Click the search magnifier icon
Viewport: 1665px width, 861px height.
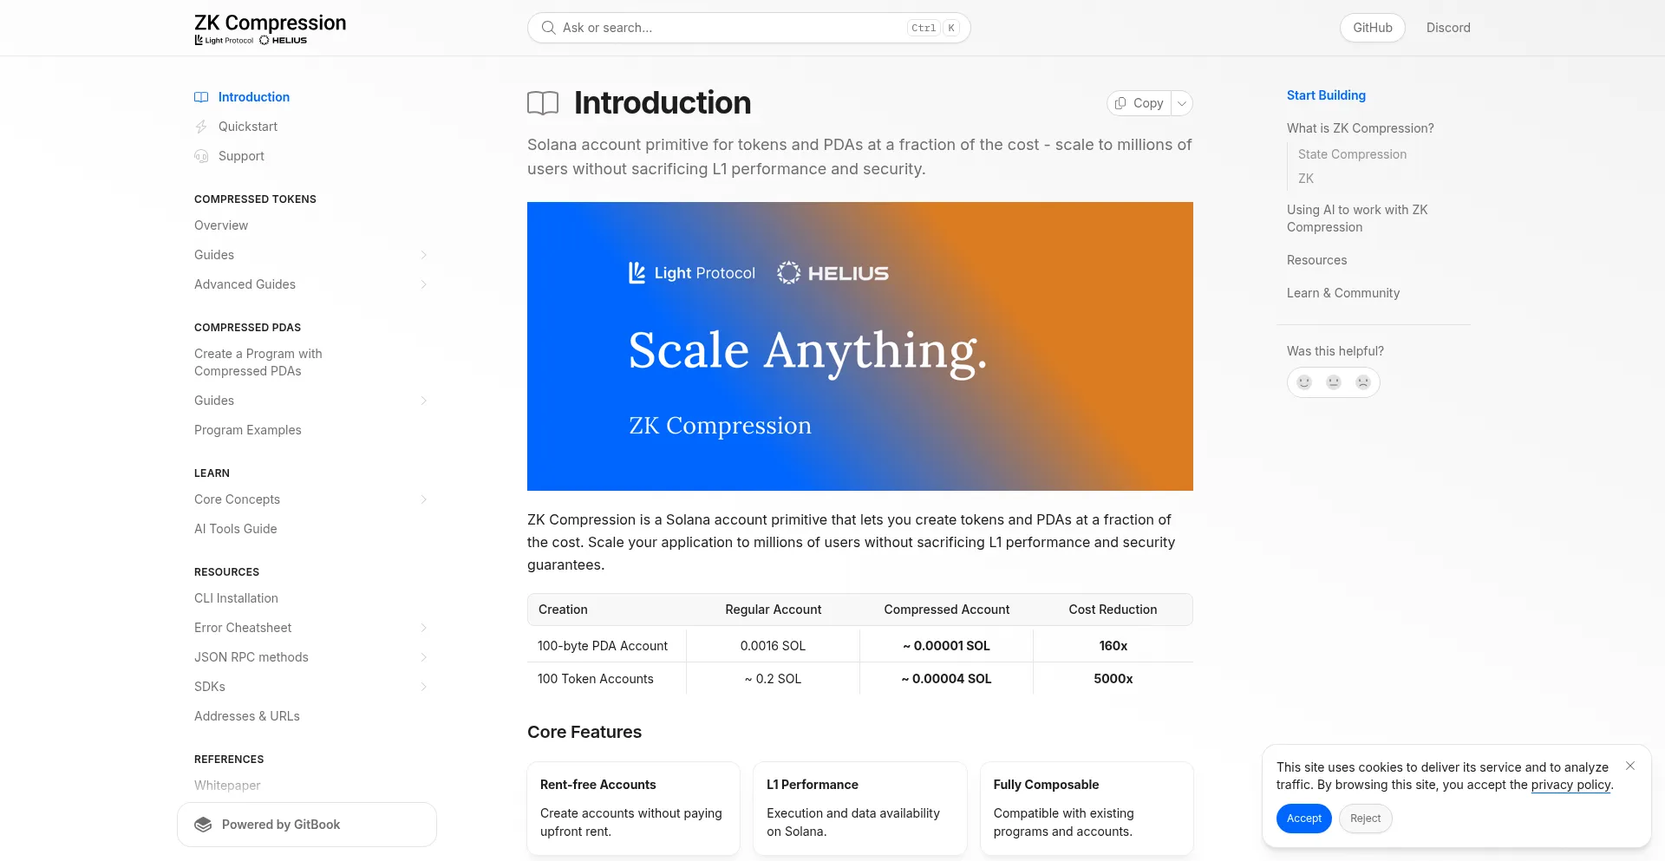(548, 28)
